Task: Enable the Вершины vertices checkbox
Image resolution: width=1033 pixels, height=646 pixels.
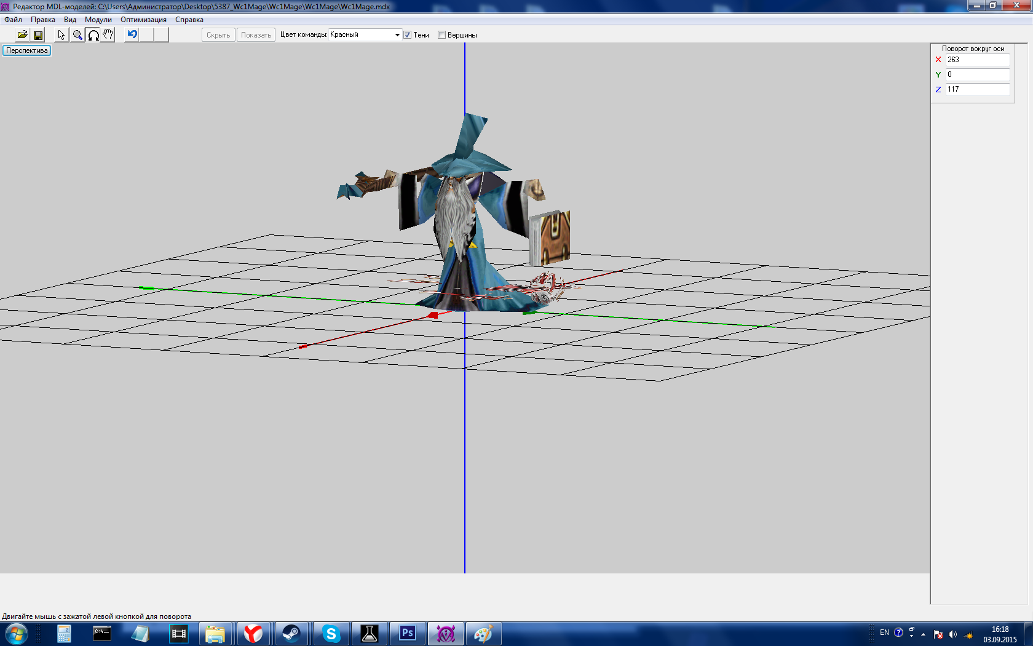Action: click(x=441, y=35)
